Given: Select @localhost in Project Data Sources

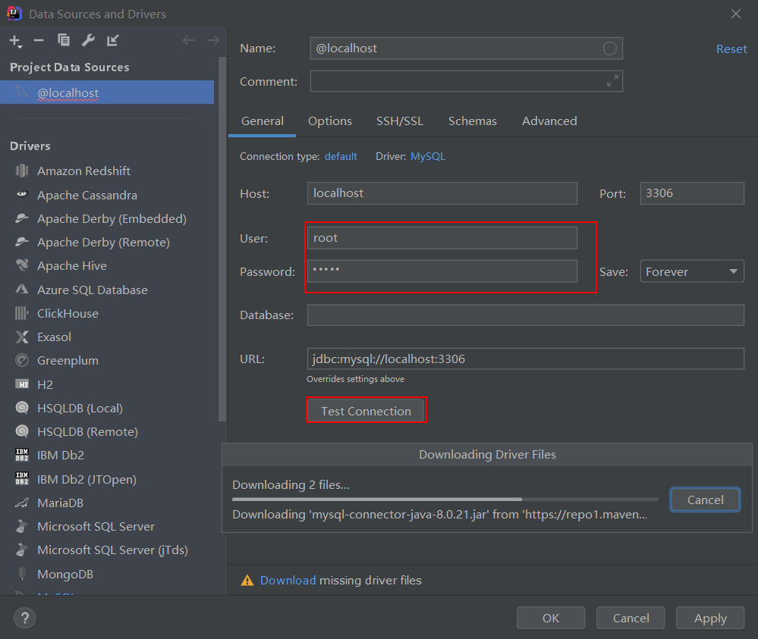Looking at the screenshot, I should [x=107, y=92].
